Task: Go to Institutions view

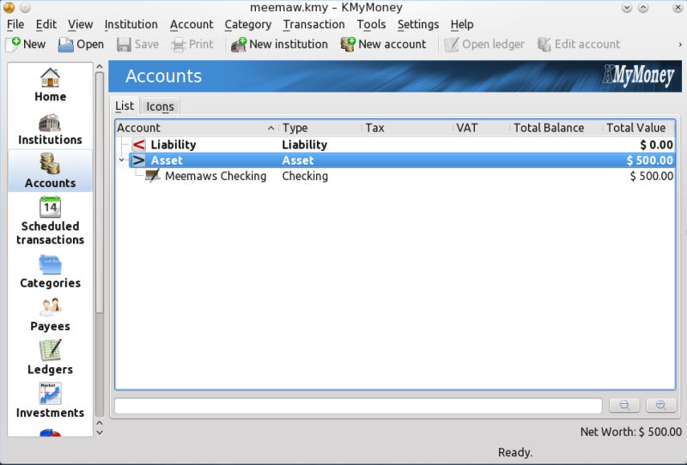Action: pos(50,130)
